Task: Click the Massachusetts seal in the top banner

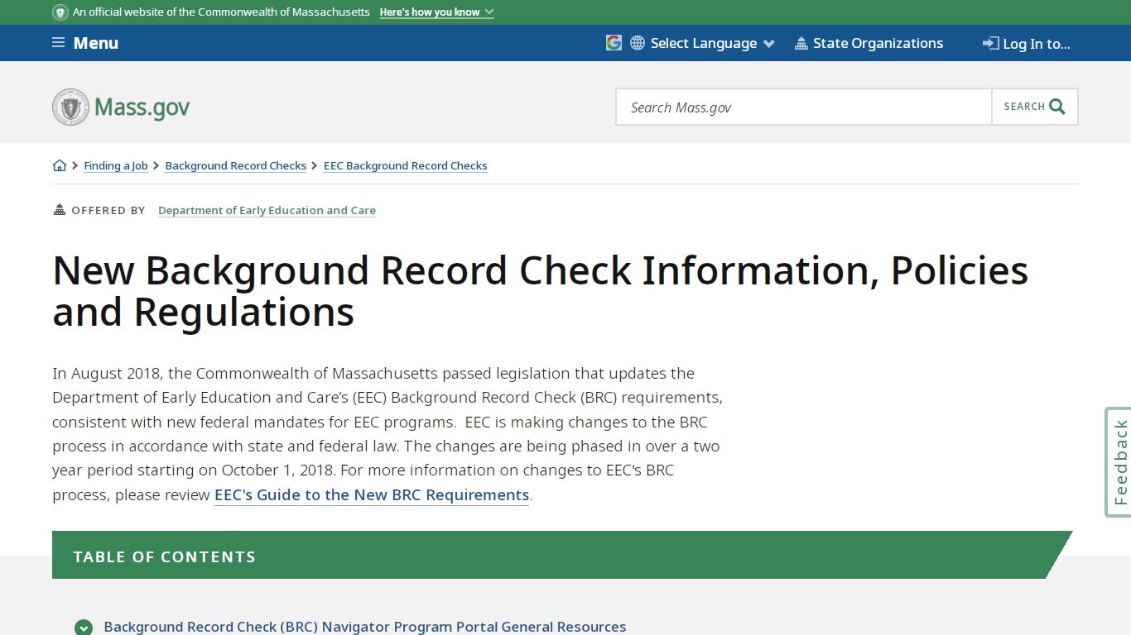Action: tap(60, 12)
